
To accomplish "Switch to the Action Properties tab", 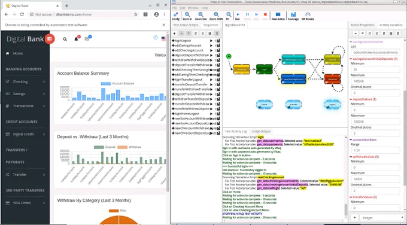I will 362,25.
